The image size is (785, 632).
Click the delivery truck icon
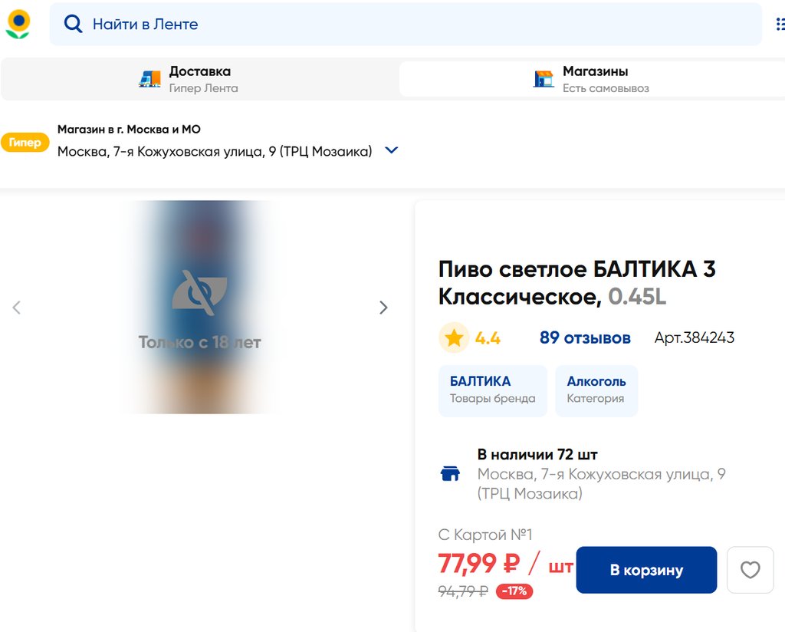(x=149, y=79)
